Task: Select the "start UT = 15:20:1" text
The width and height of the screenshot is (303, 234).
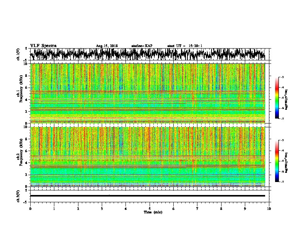Action: click(x=185, y=46)
